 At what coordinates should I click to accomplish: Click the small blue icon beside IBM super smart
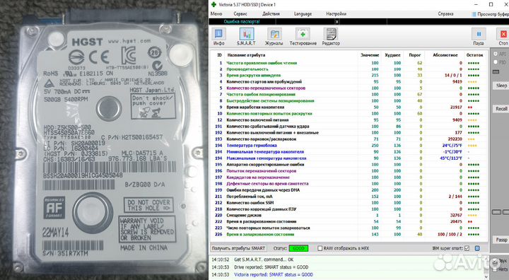pyautogui.click(x=477, y=248)
